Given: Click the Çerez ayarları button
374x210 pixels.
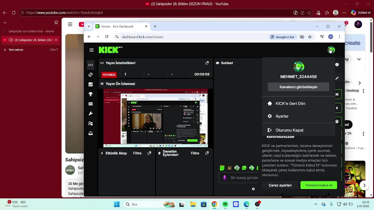Looking at the screenshot, I should 280,185.
